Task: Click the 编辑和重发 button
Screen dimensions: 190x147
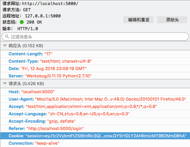Action: [138, 20]
